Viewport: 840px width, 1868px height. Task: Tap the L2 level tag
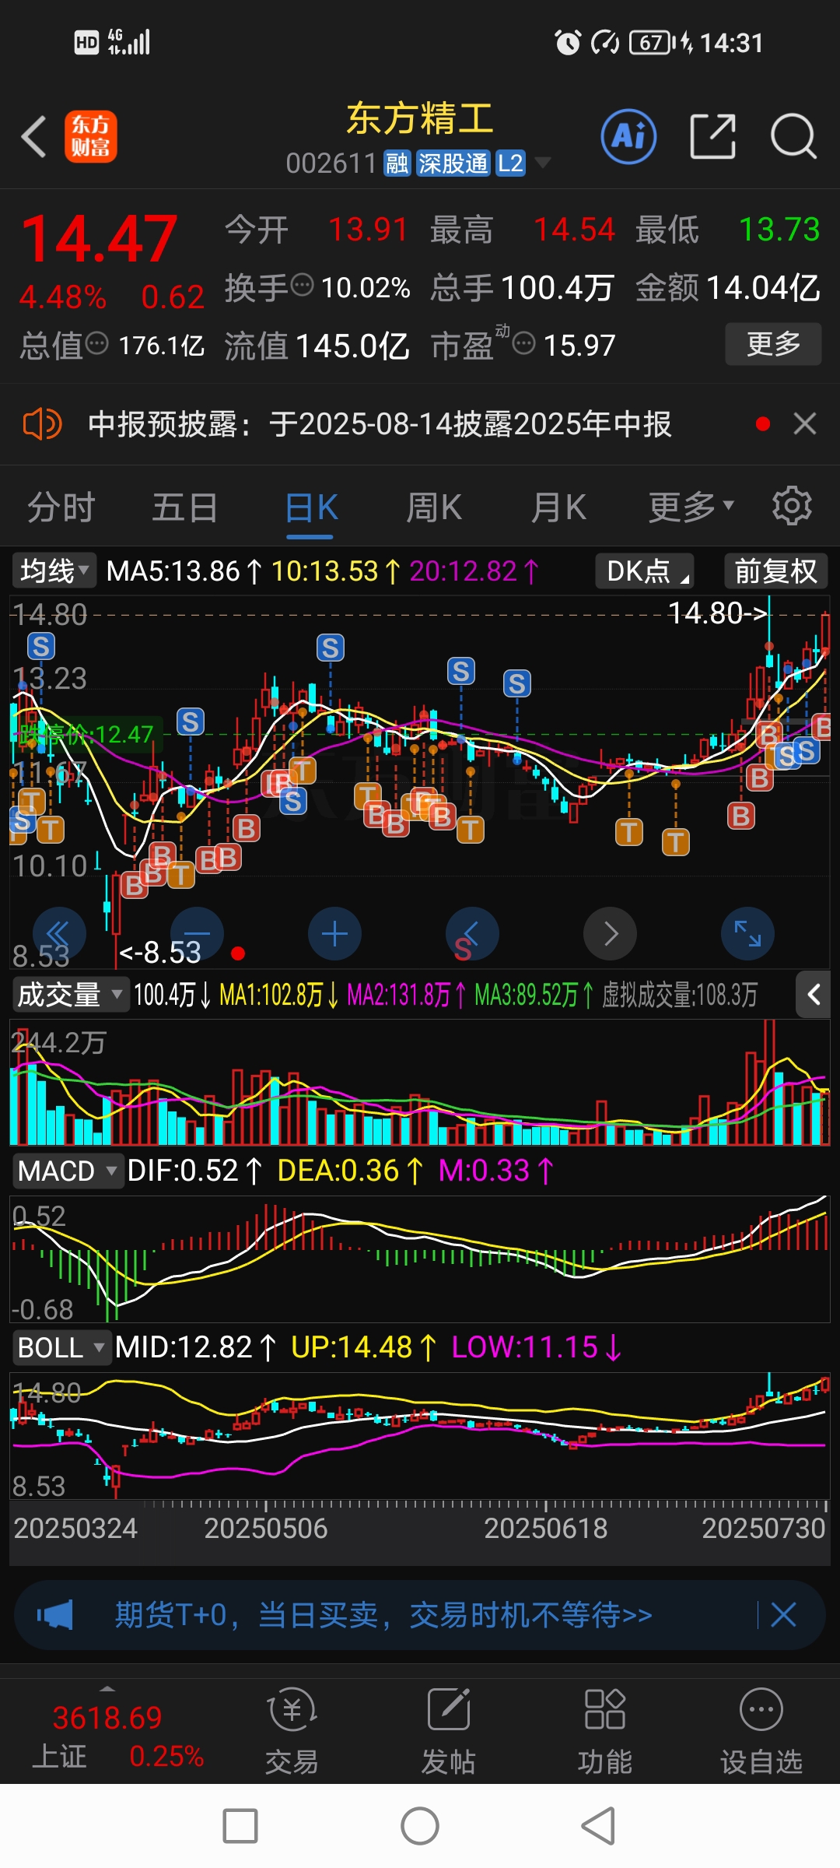coord(510,163)
